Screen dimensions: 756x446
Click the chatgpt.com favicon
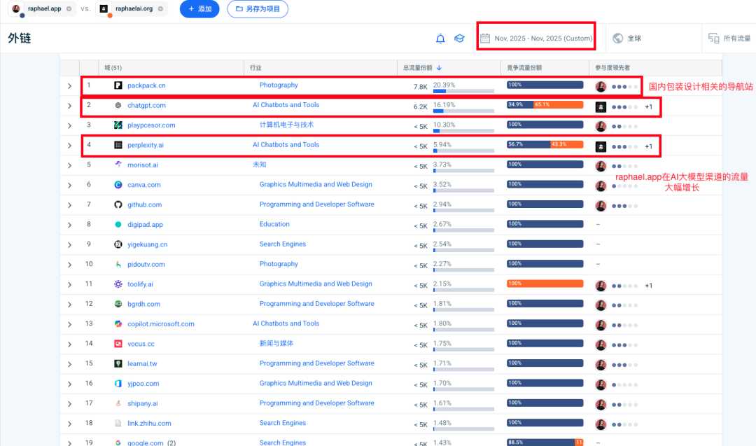(x=118, y=105)
